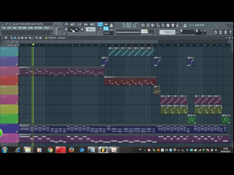Image resolution: width=234 pixels, height=175 pixels.
Task: Open the TOOLS menu
Action: tap(47, 28)
